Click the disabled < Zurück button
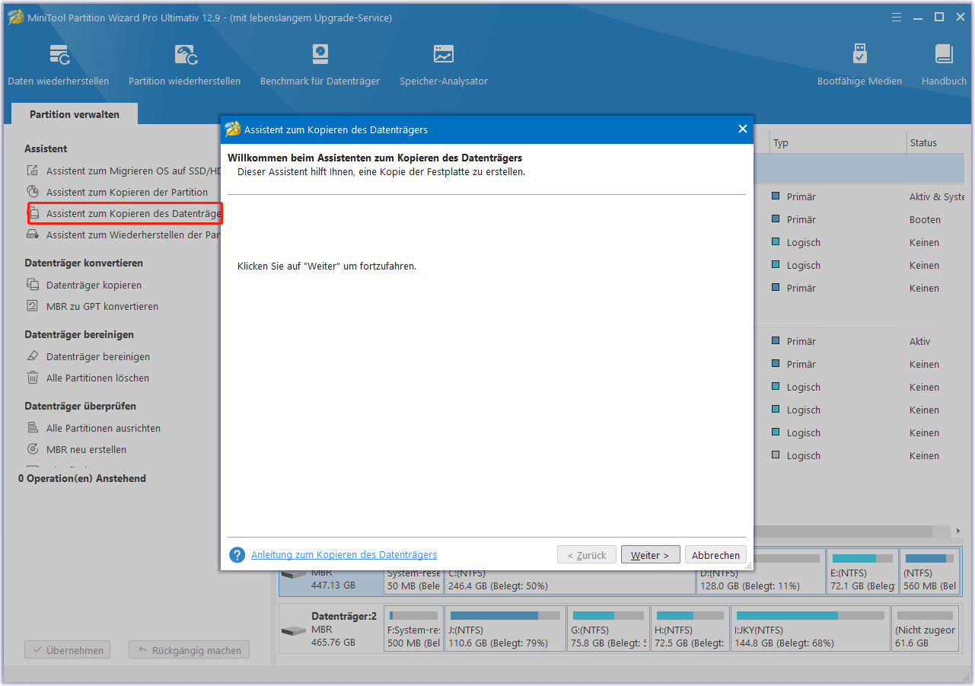The height and width of the screenshot is (686, 975). tap(587, 555)
